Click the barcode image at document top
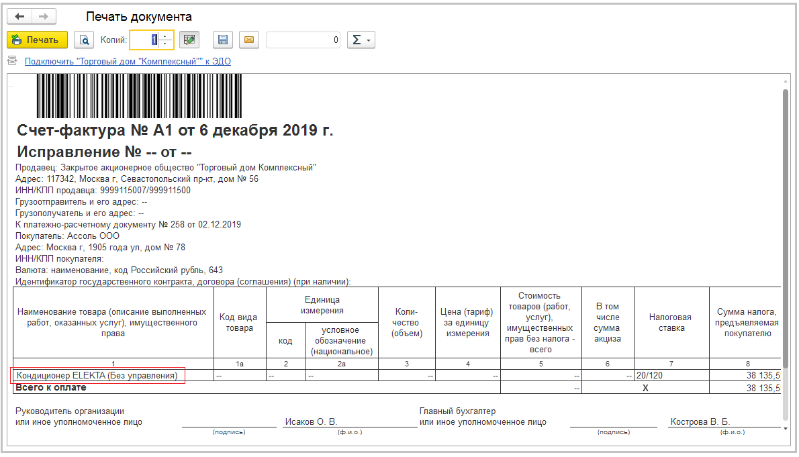Screen dimensions: 799x457 pyautogui.click(x=139, y=96)
